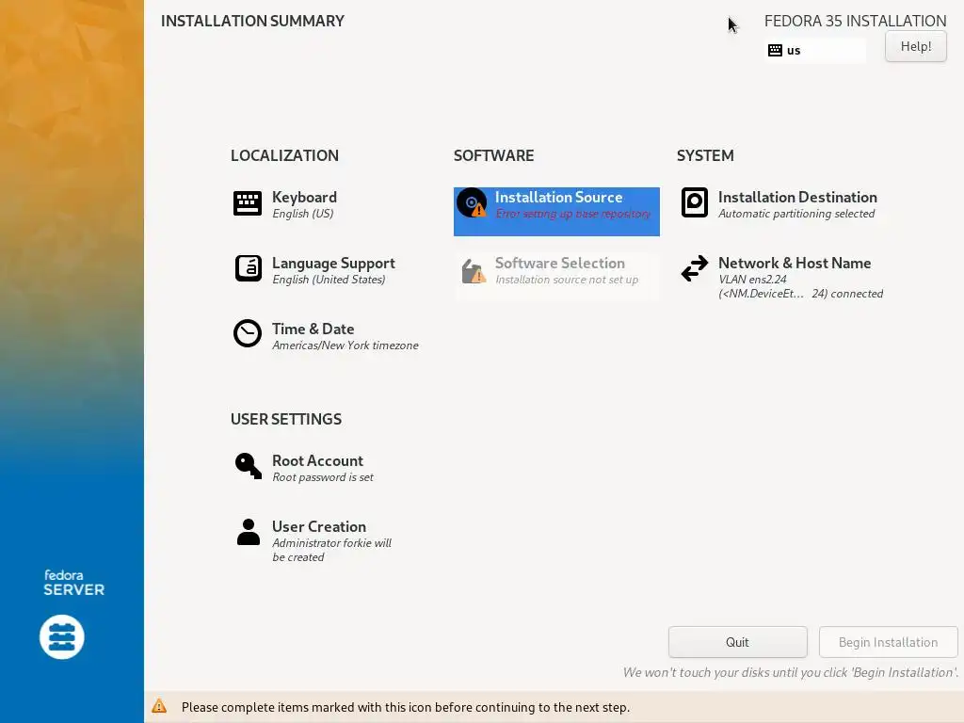The height and width of the screenshot is (723, 964).
Task: Select the Installation Source disc icon
Action: pos(472,203)
